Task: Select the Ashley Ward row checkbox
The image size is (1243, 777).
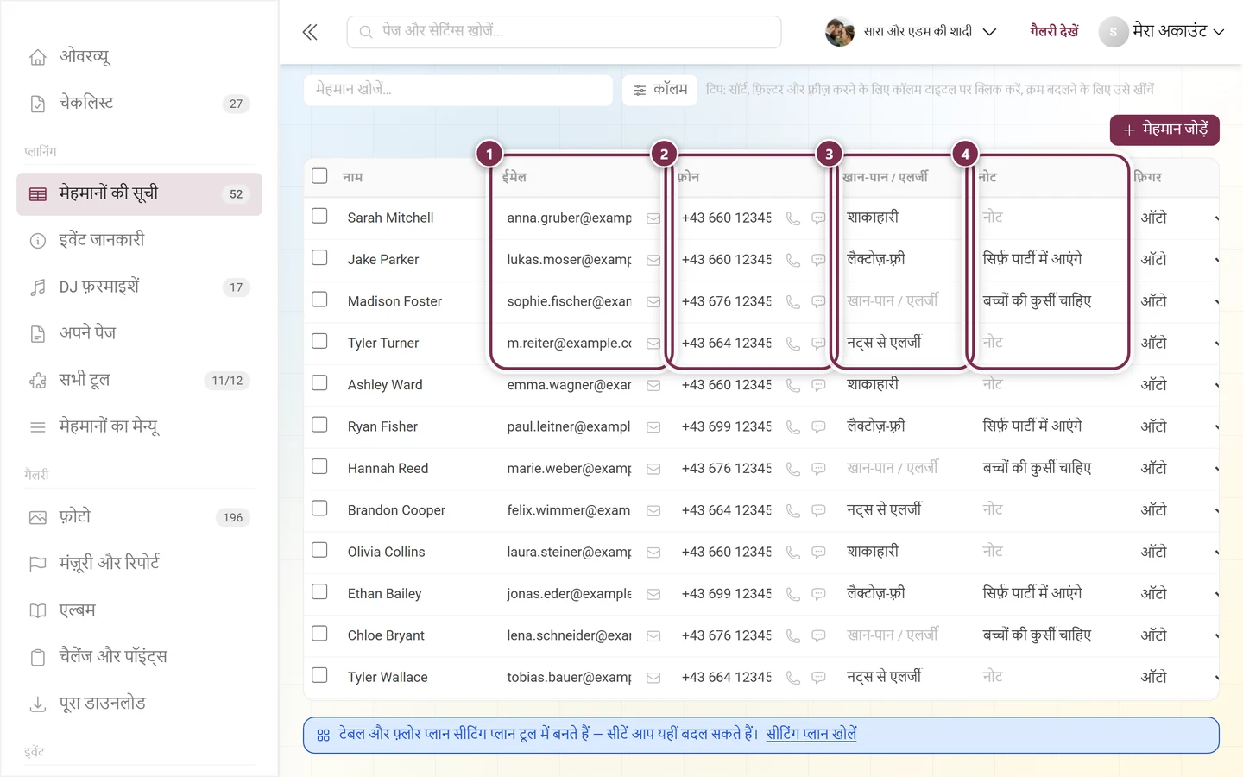Action: [x=319, y=382]
